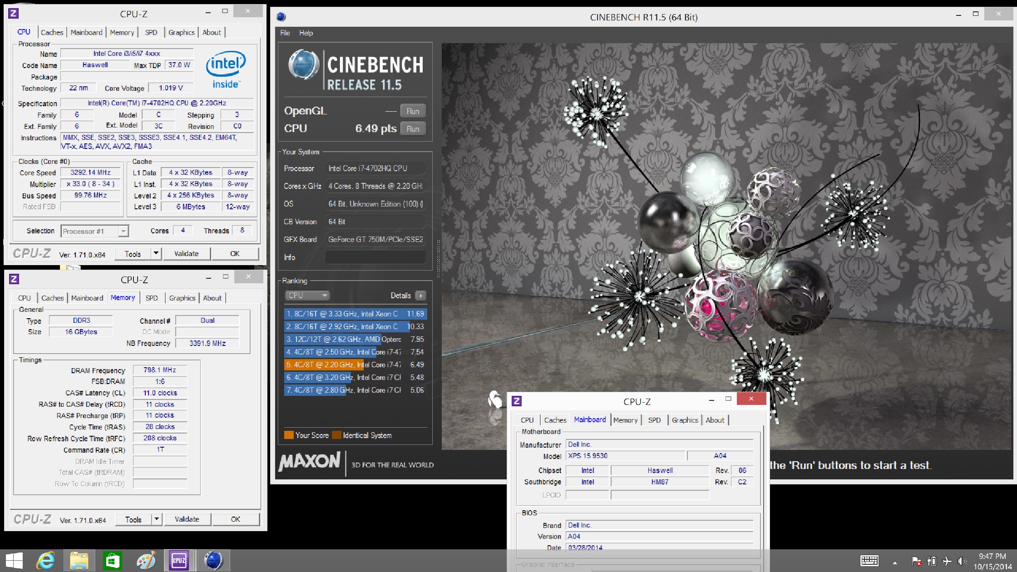Select ranking entry 7 score 5.06

[355, 390]
